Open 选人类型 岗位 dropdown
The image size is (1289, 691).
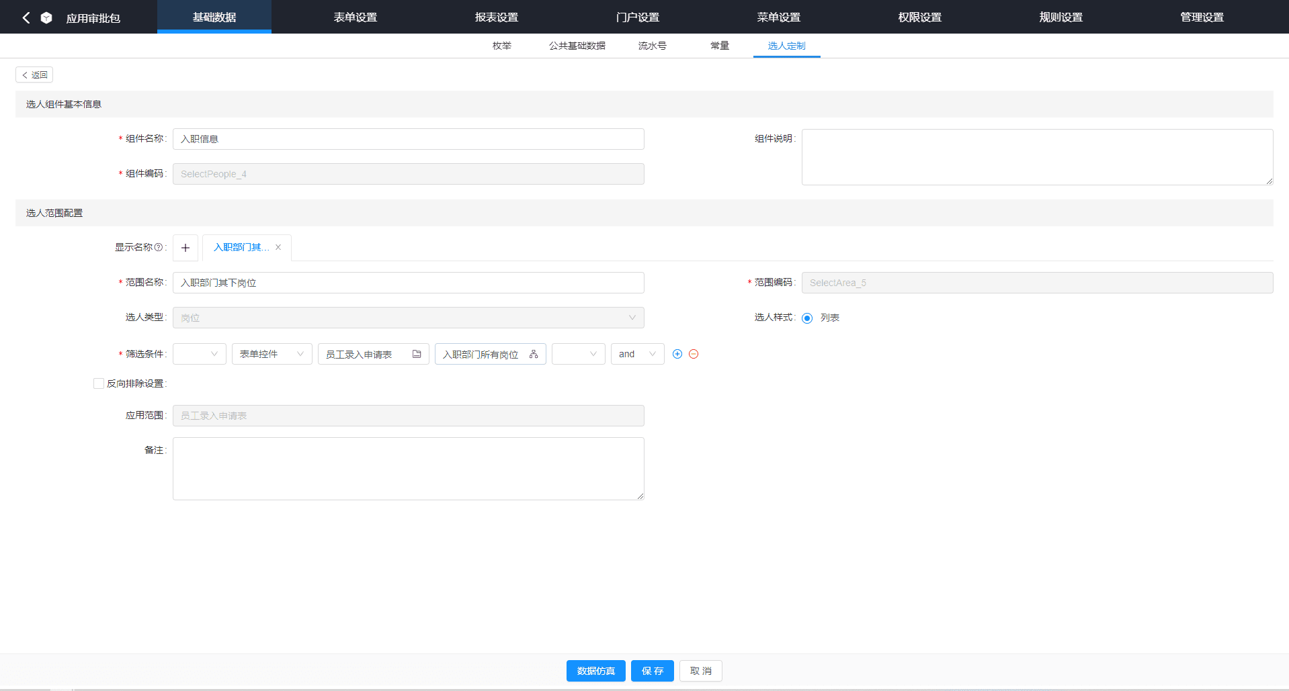pos(409,318)
